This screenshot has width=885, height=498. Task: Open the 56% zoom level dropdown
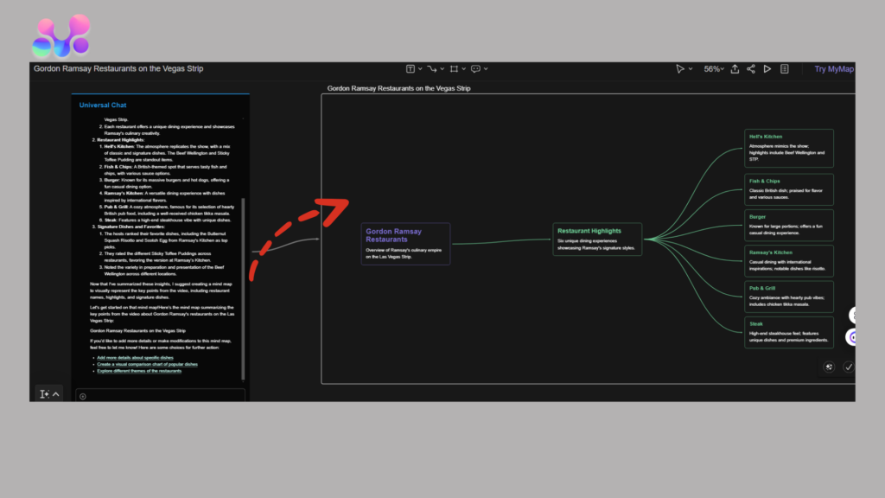pyautogui.click(x=713, y=69)
